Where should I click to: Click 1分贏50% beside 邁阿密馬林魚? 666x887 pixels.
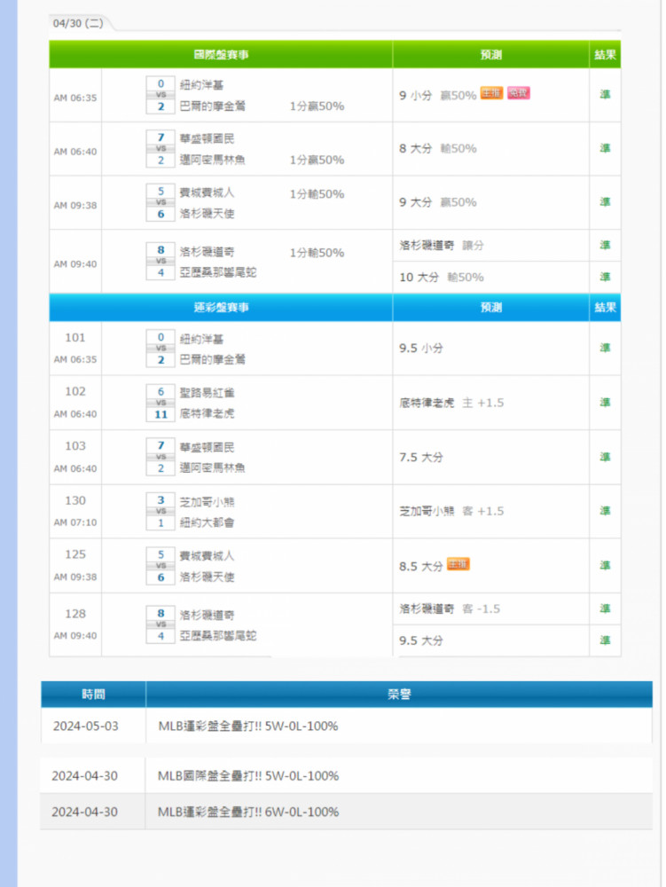(x=317, y=160)
